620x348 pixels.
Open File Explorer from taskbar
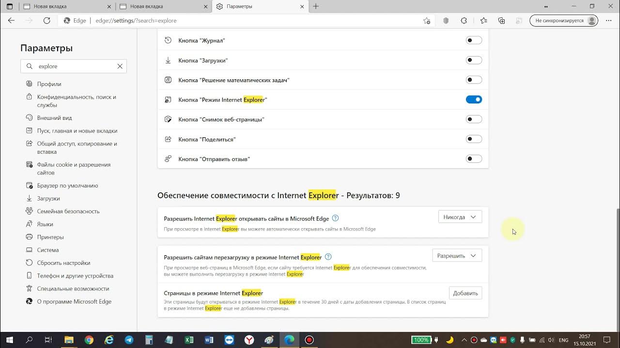69,340
